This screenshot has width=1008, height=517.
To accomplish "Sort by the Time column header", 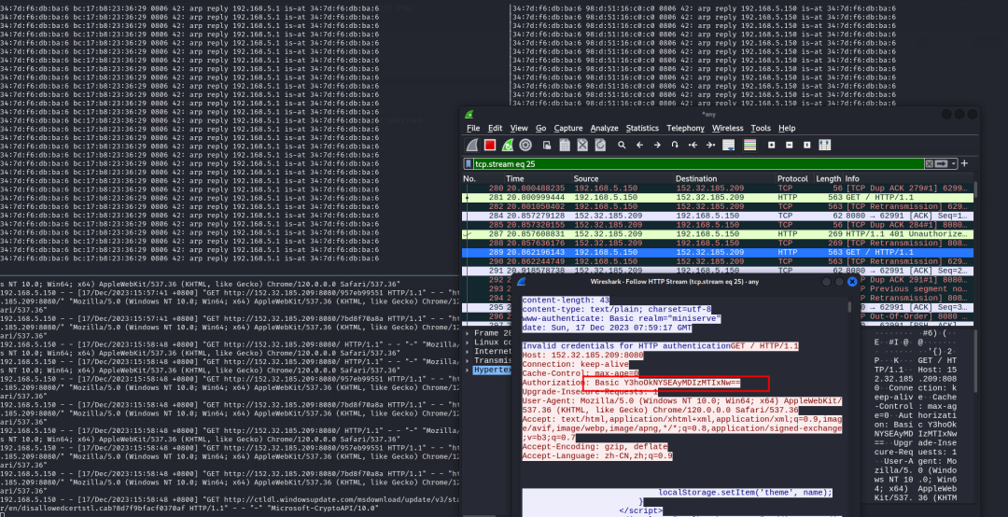I will pos(539,179).
